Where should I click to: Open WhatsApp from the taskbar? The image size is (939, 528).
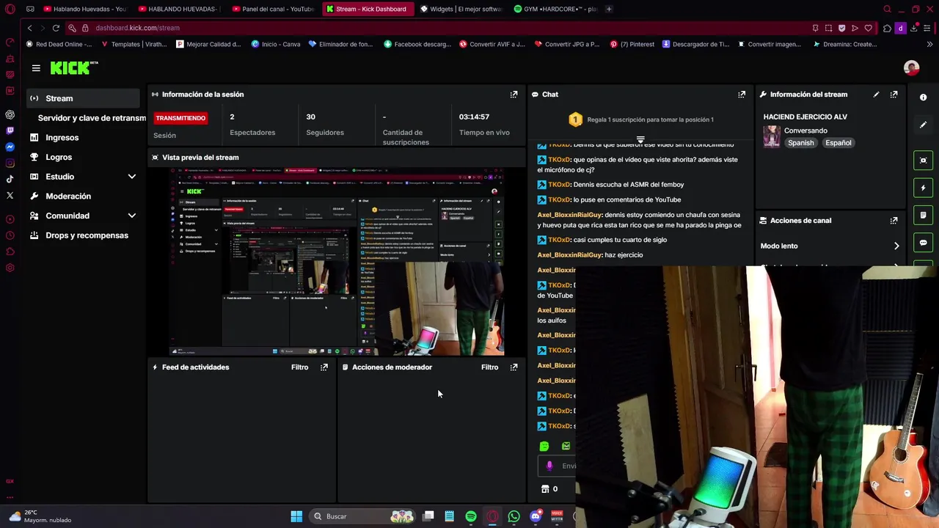click(514, 516)
